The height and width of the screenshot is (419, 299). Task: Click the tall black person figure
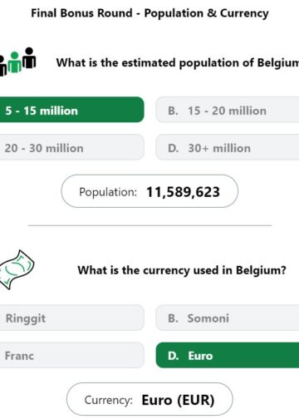pos(29,57)
